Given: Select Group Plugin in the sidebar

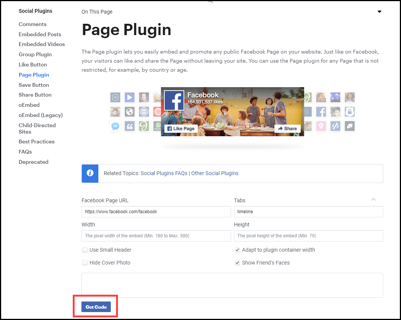Looking at the screenshot, I should point(35,54).
